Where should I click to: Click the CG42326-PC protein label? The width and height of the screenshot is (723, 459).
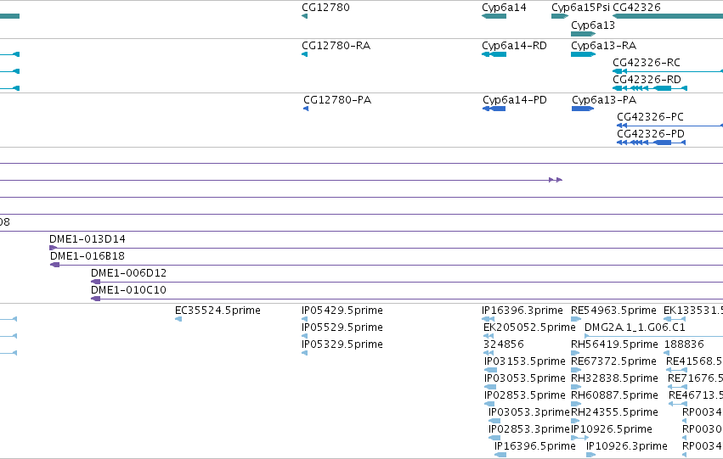pos(650,117)
